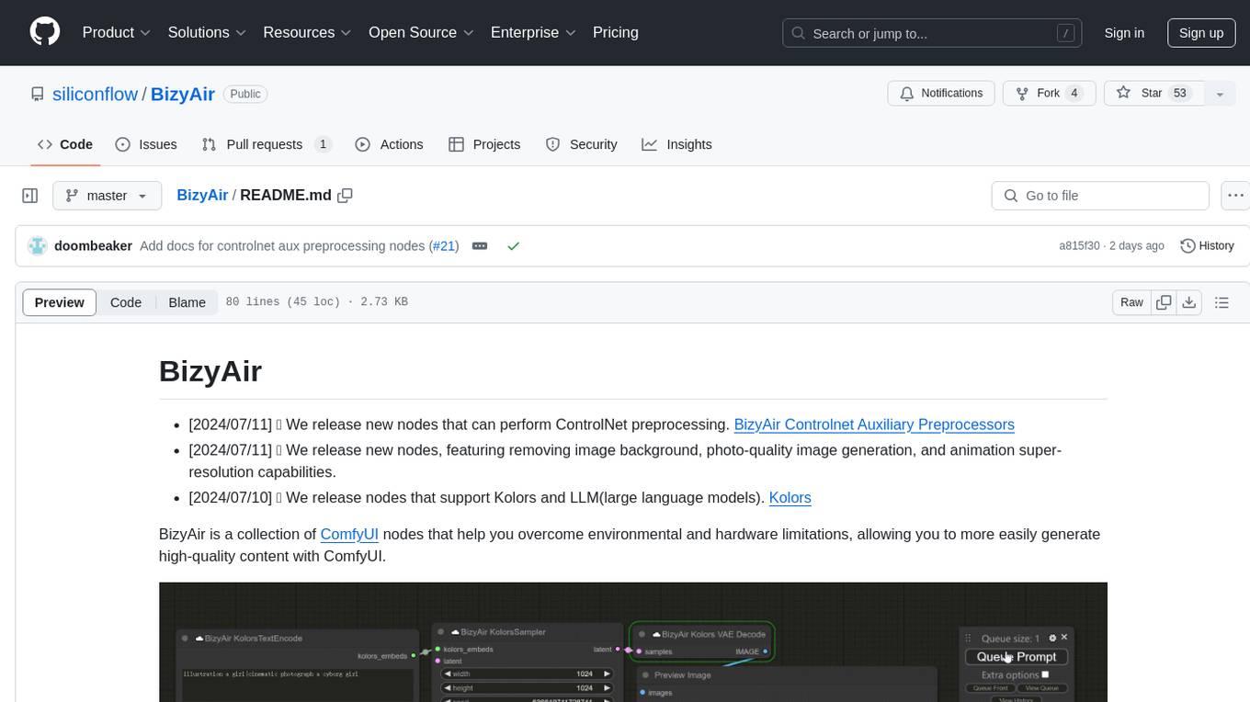The height and width of the screenshot is (702, 1250).
Task: Open the more file actions menu
Action: point(1236,196)
